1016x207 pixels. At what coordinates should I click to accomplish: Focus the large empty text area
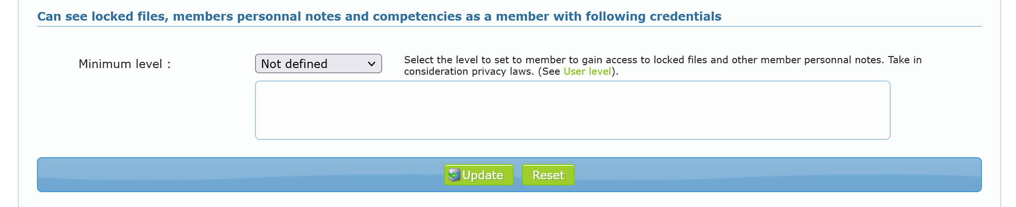pyautogui.click(x=572, y=110)
